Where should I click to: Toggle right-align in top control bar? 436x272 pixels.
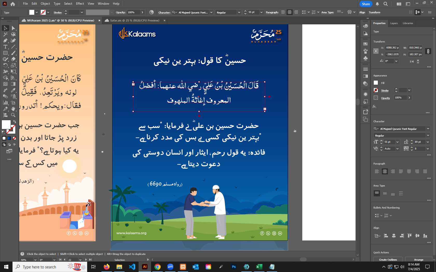coord(296,12)
